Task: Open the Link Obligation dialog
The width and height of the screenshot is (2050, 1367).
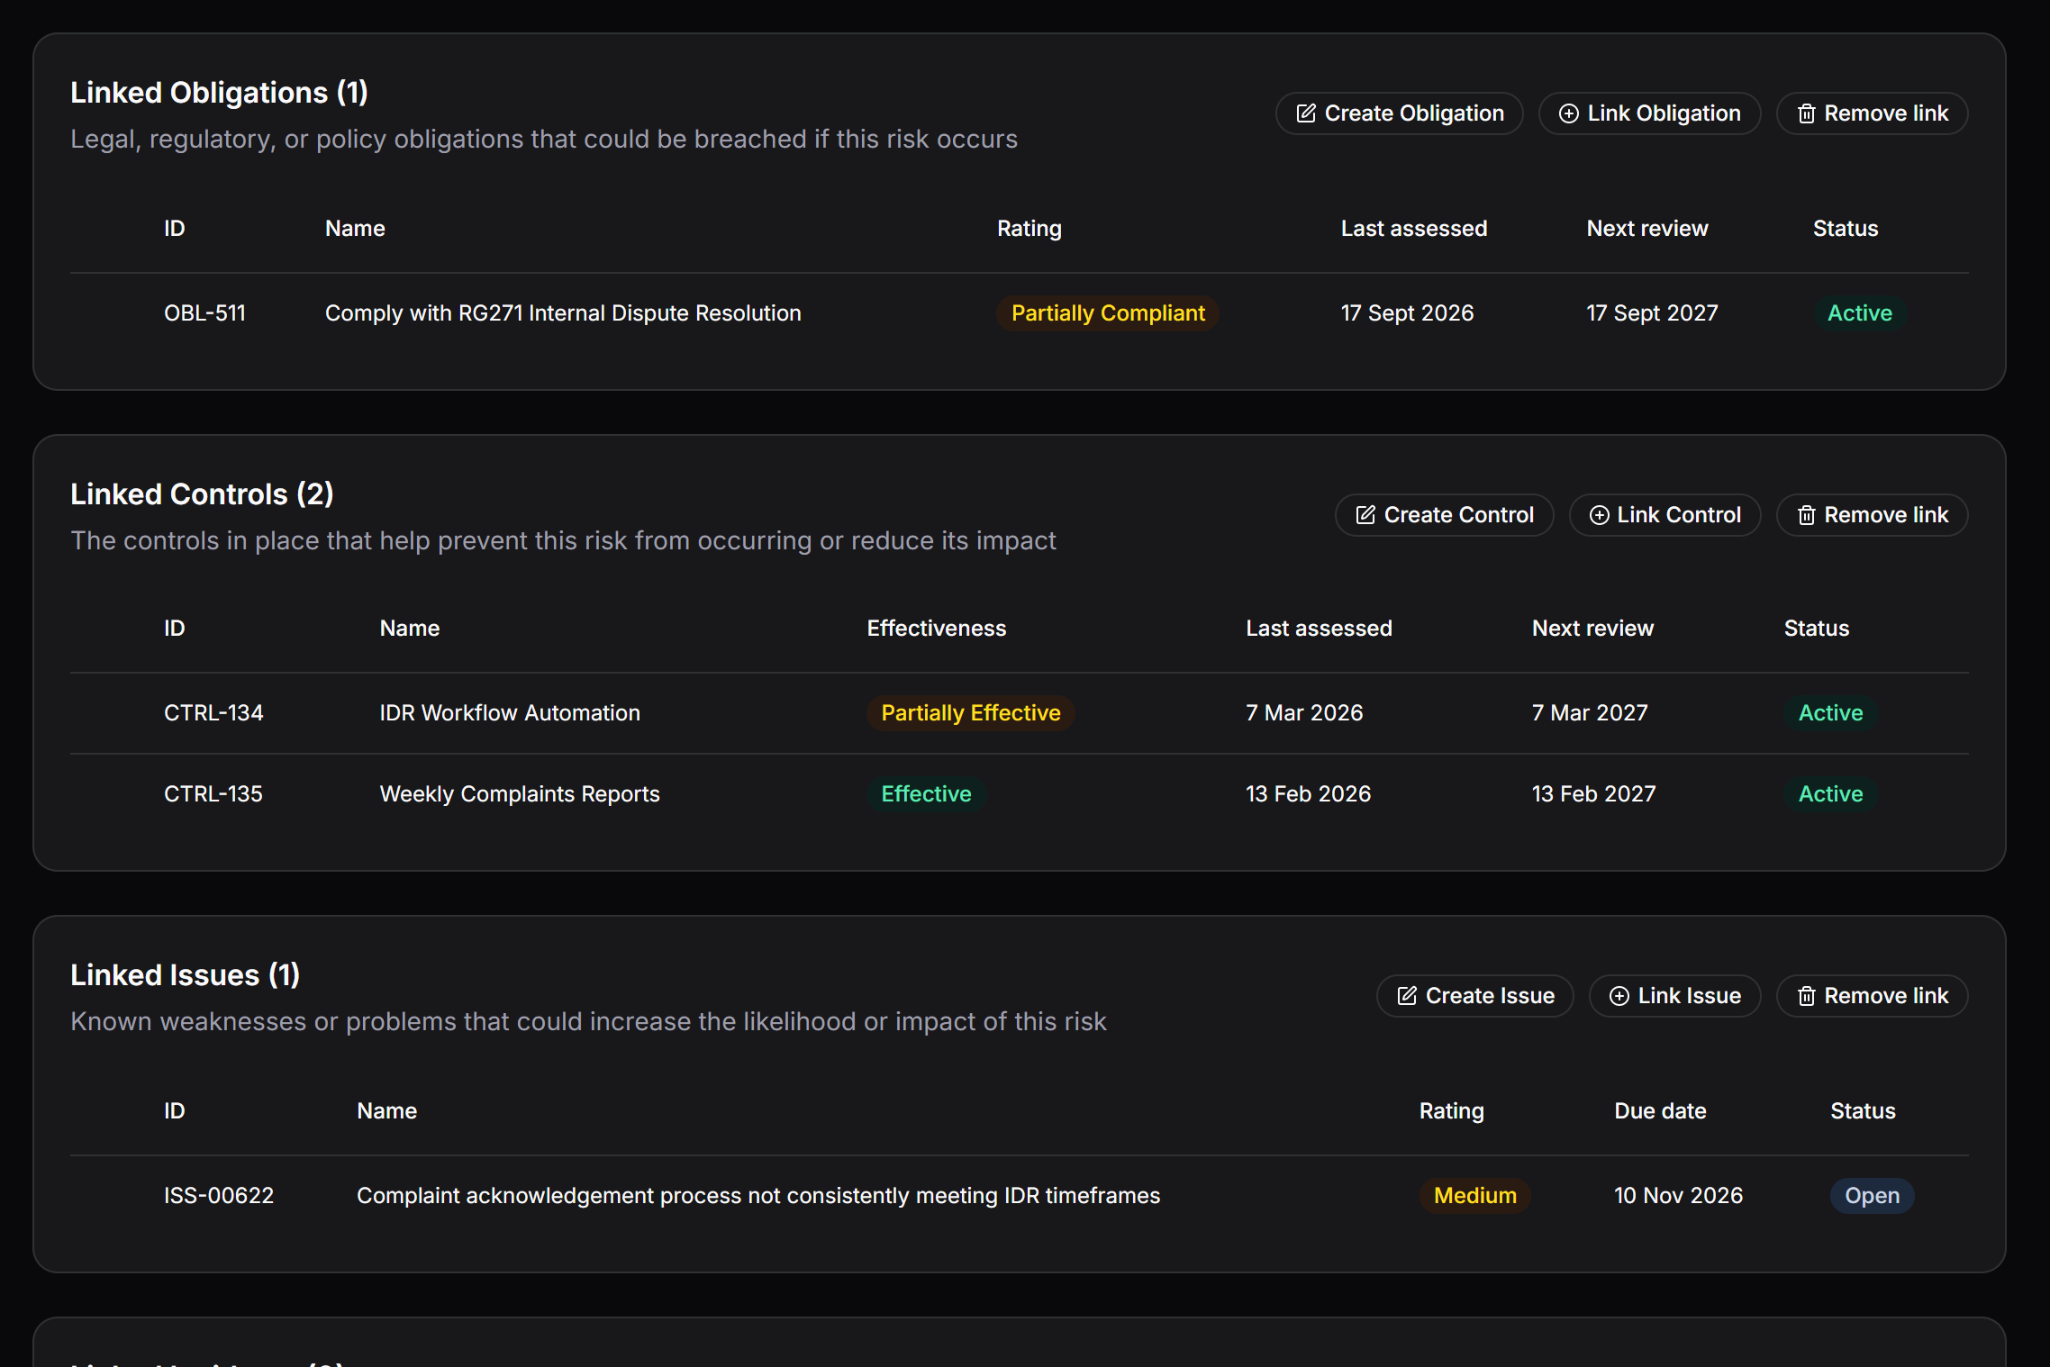Action: click(1649, 113)
